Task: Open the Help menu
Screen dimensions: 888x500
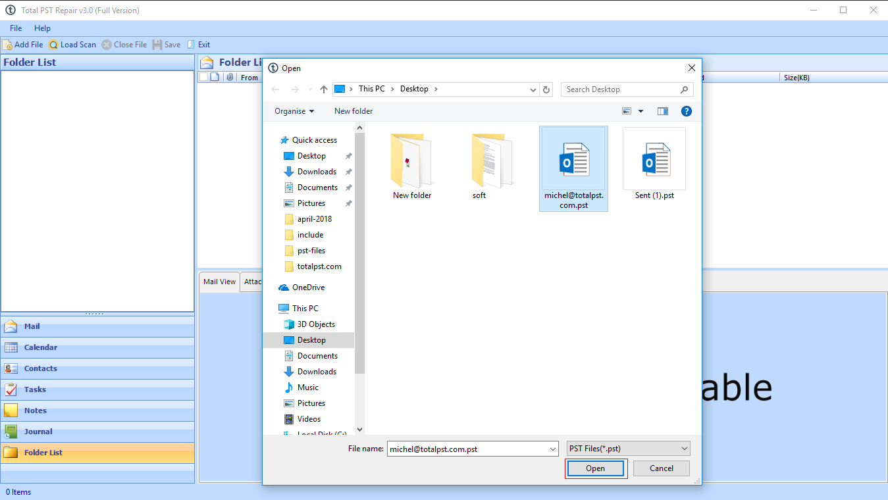Action: [x=42, y=28]
